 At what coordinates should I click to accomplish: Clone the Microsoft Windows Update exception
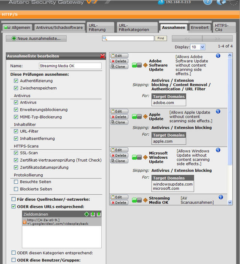(119, 161)
